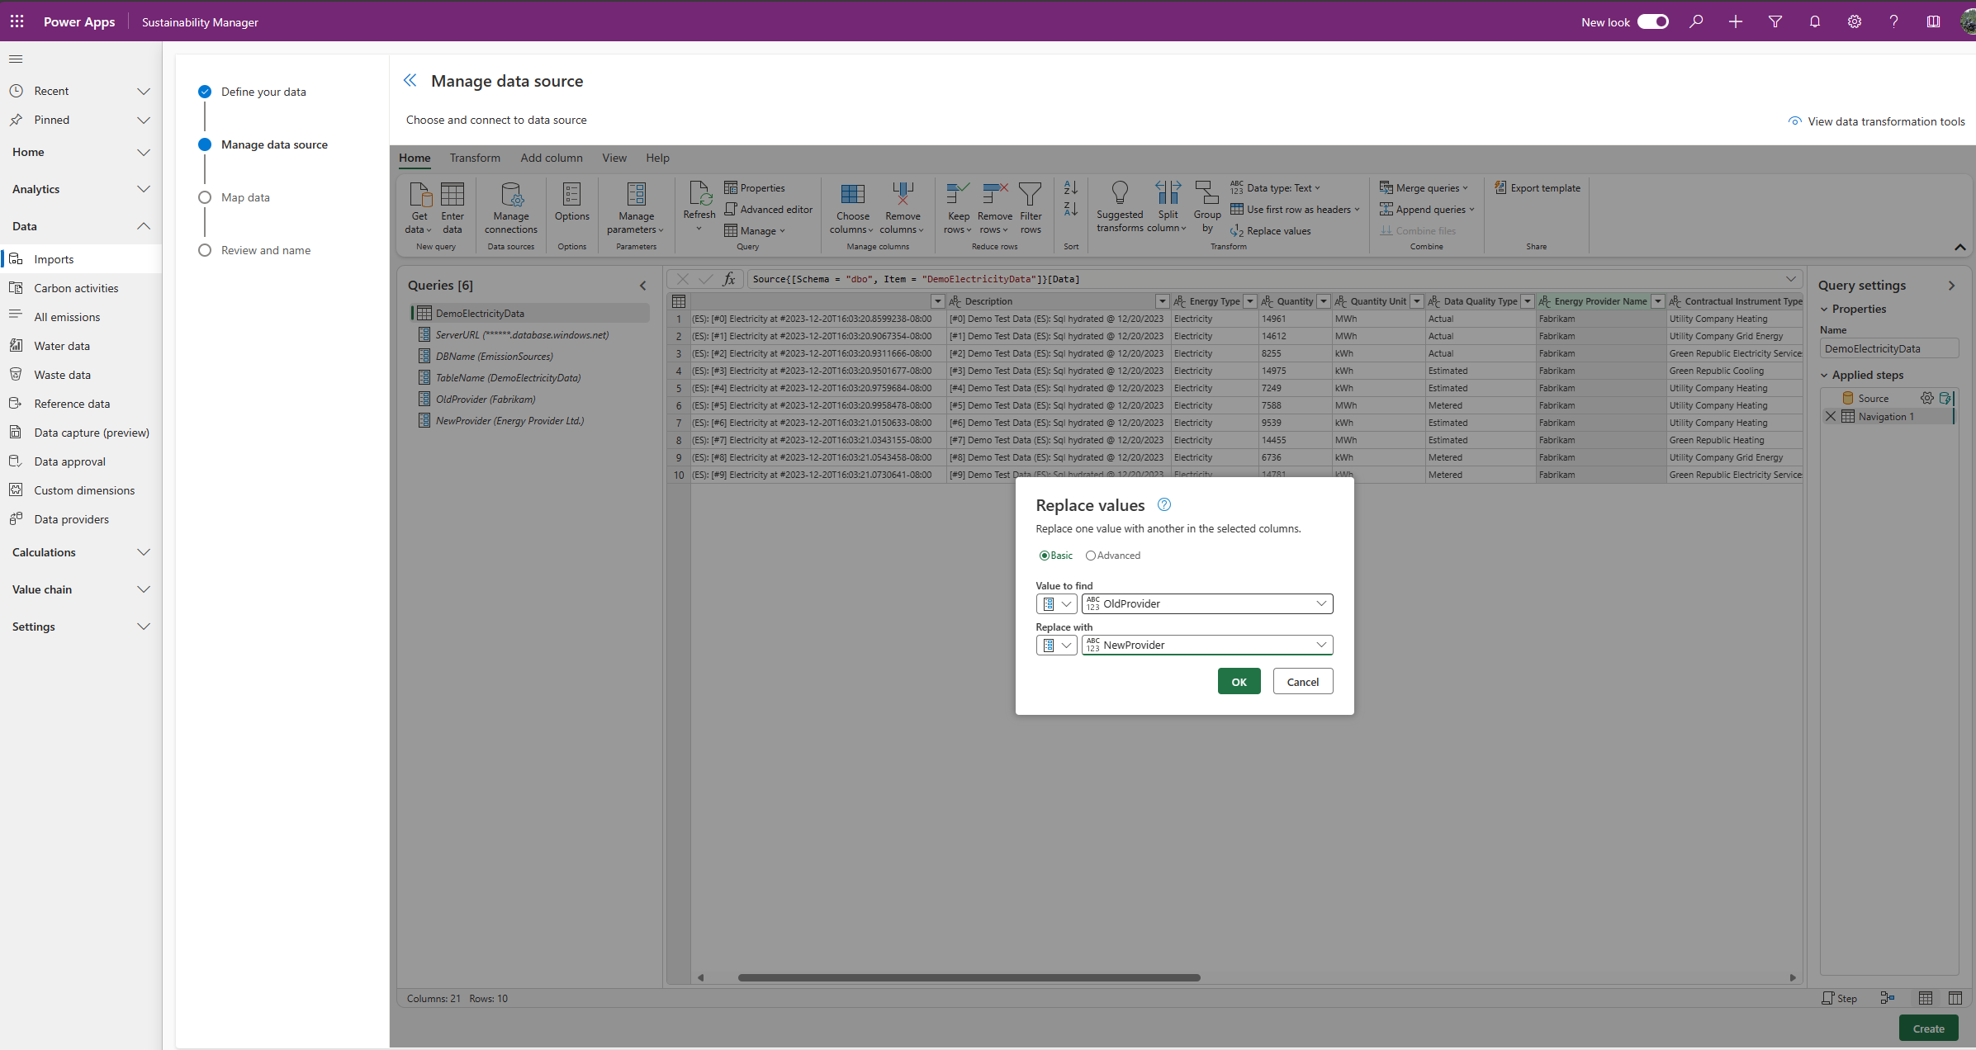Expand the Calculations section in sidebar
Image resolution: width=1976 pixels, height=1050 pixels.
144,552
